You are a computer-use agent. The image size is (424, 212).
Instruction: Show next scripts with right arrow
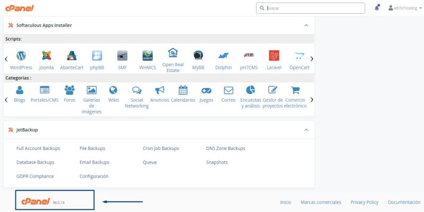pyautogui.click(x=312, y=59)
